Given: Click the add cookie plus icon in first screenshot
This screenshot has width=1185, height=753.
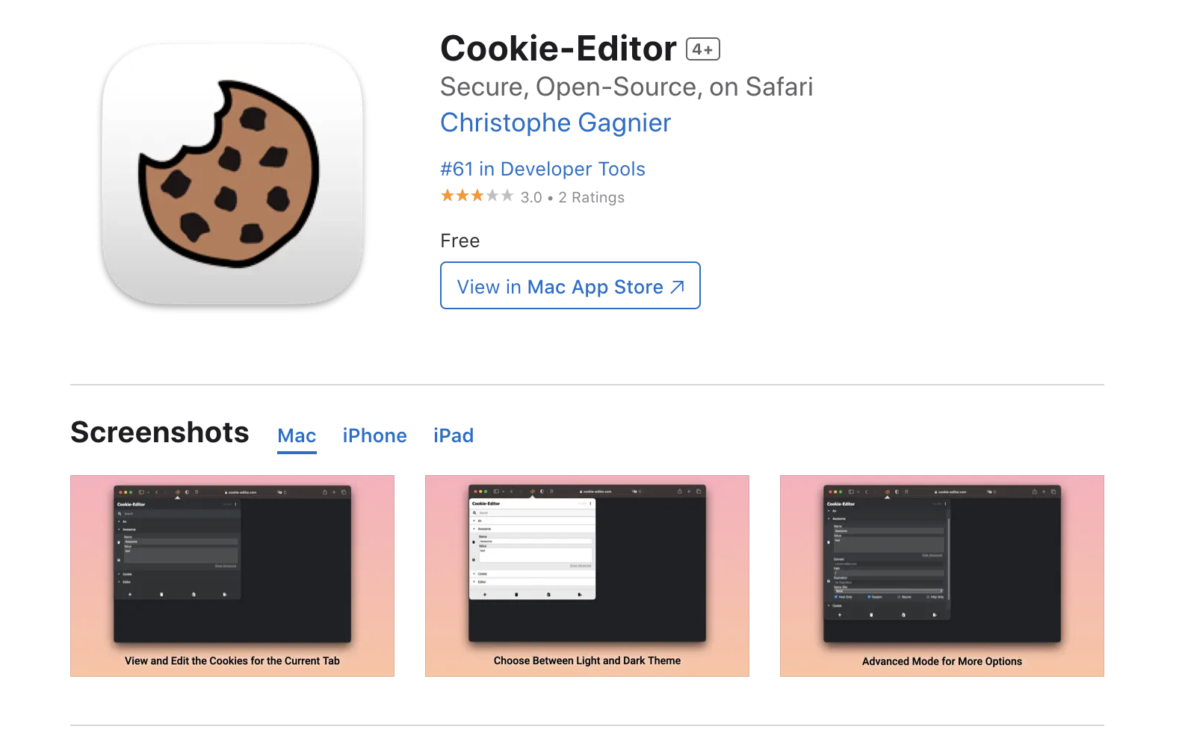Looking at the screenshot, I should (130, 595).
